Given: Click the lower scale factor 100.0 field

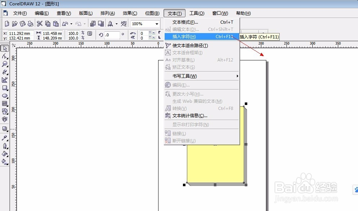Looking at the screenshot, I should point(73,38).
